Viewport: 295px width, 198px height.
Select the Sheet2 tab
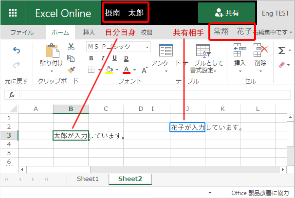pyautogui.click(x=130, y=179)
